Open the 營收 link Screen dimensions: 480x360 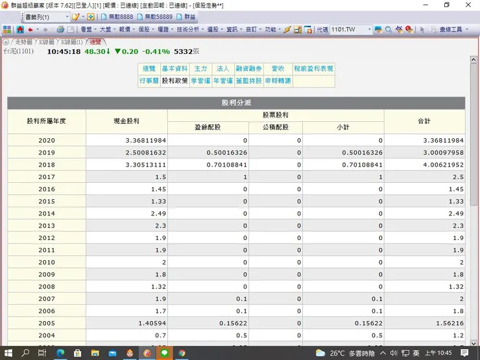pos(278,69)
